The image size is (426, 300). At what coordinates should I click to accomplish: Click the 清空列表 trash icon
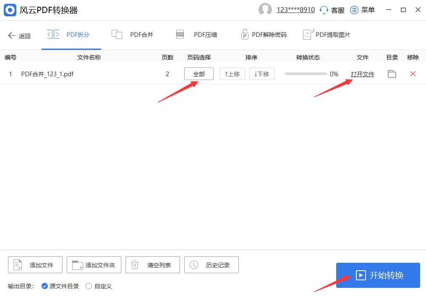pyautogui.click(x=134, y=265)
